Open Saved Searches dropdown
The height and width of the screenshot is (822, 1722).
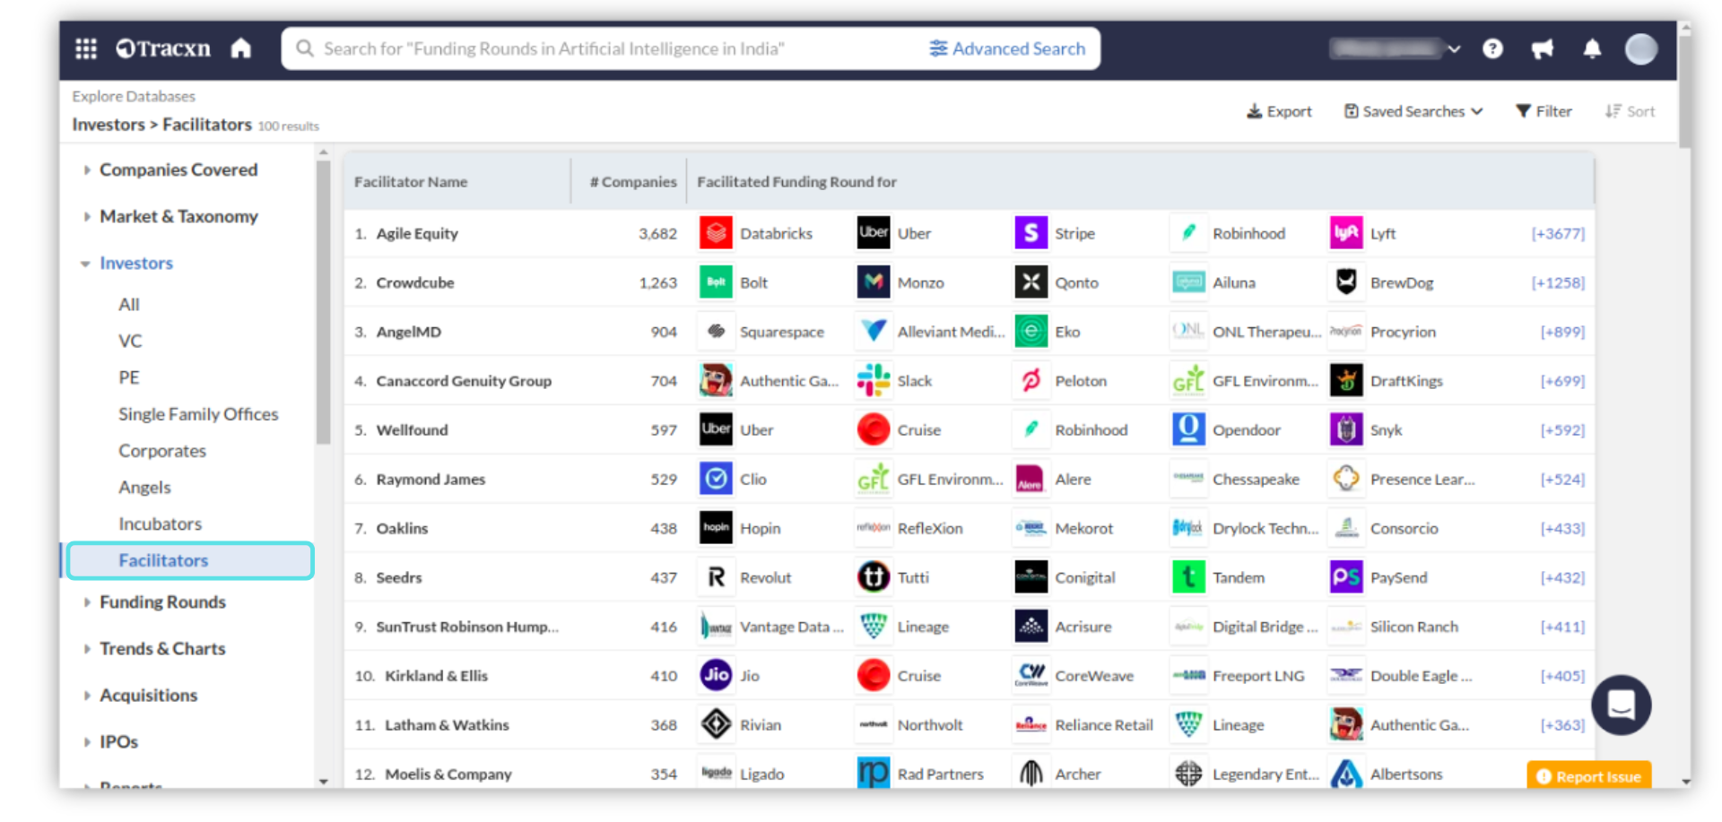coord(1413,111)
